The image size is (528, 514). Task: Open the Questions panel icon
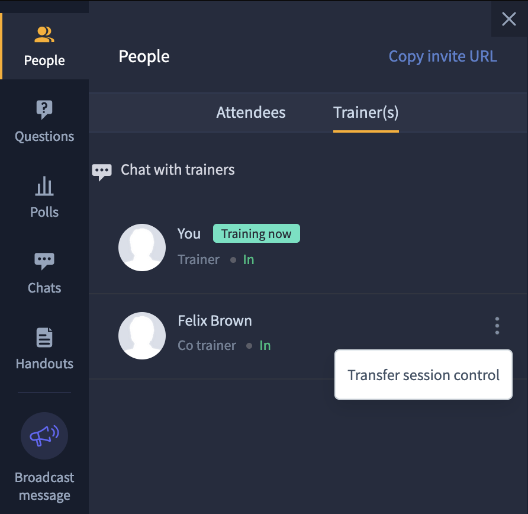[x=44, y=110]
